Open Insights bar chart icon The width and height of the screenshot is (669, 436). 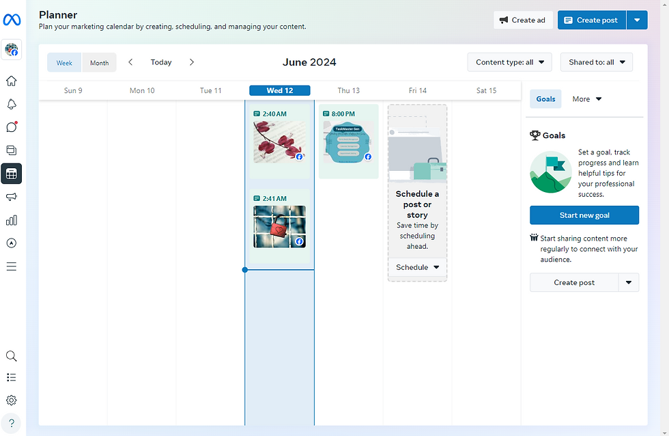pos(12,220)
